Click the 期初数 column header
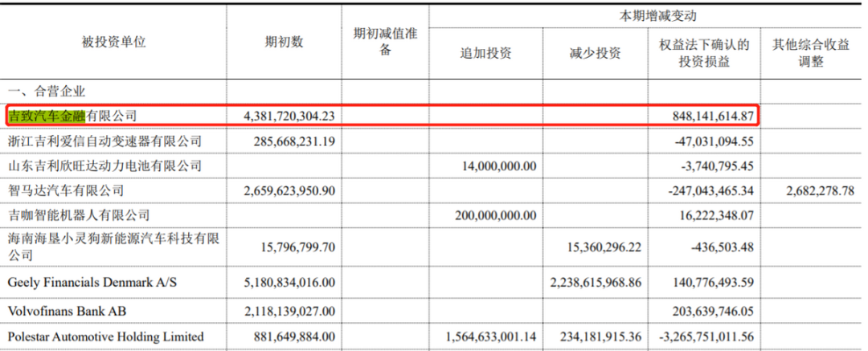 tap(284, 42)
